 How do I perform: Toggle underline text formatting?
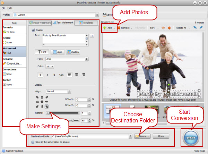54,74
